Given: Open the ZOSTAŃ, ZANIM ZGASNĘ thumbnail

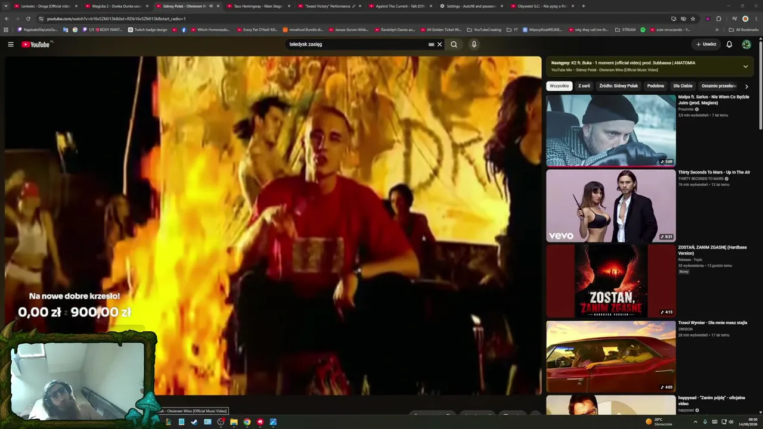Looking at the screenshot, I should pyautogui.click(x=611, y=281).
